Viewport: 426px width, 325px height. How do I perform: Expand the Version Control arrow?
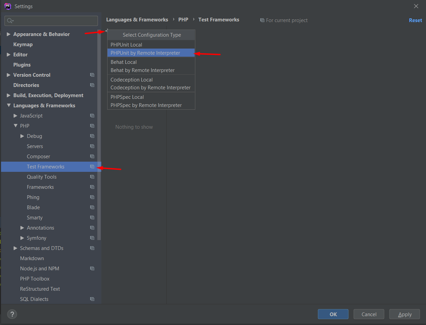pyautogui.click(x=9, y=75)
